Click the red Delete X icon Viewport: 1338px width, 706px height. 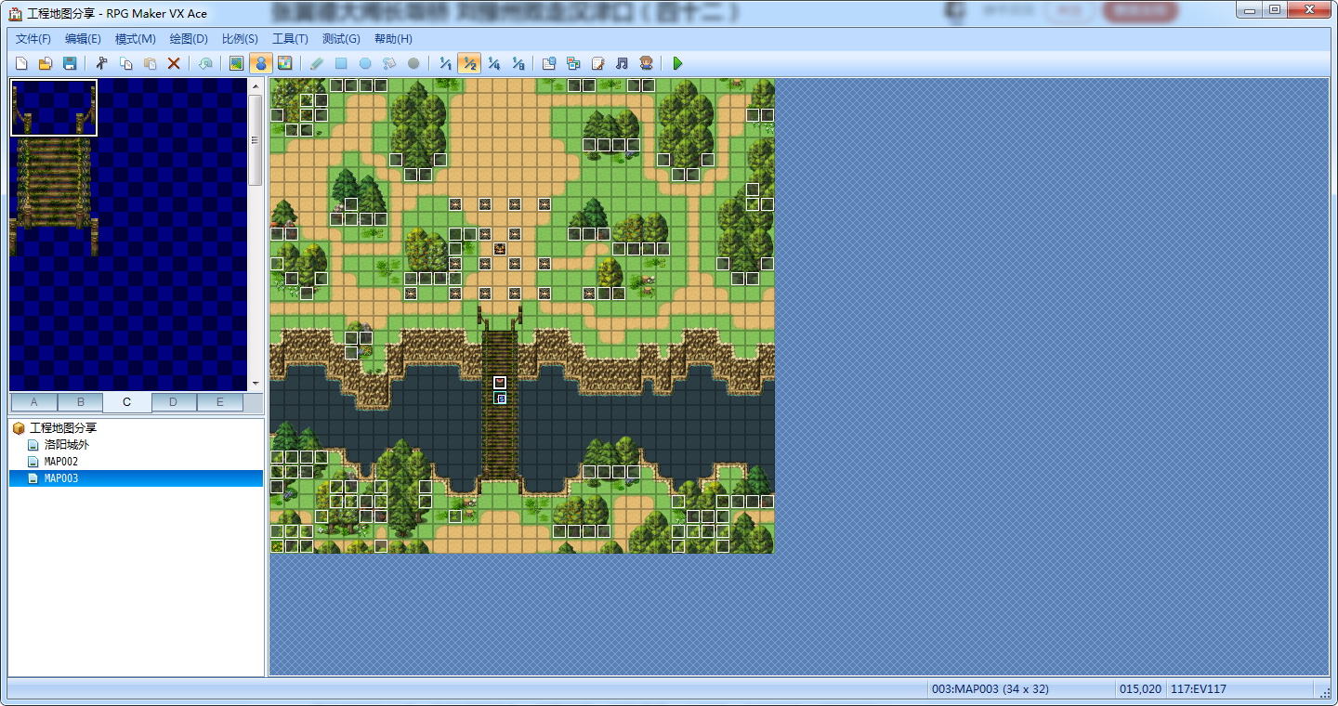(x=174, y=63)
